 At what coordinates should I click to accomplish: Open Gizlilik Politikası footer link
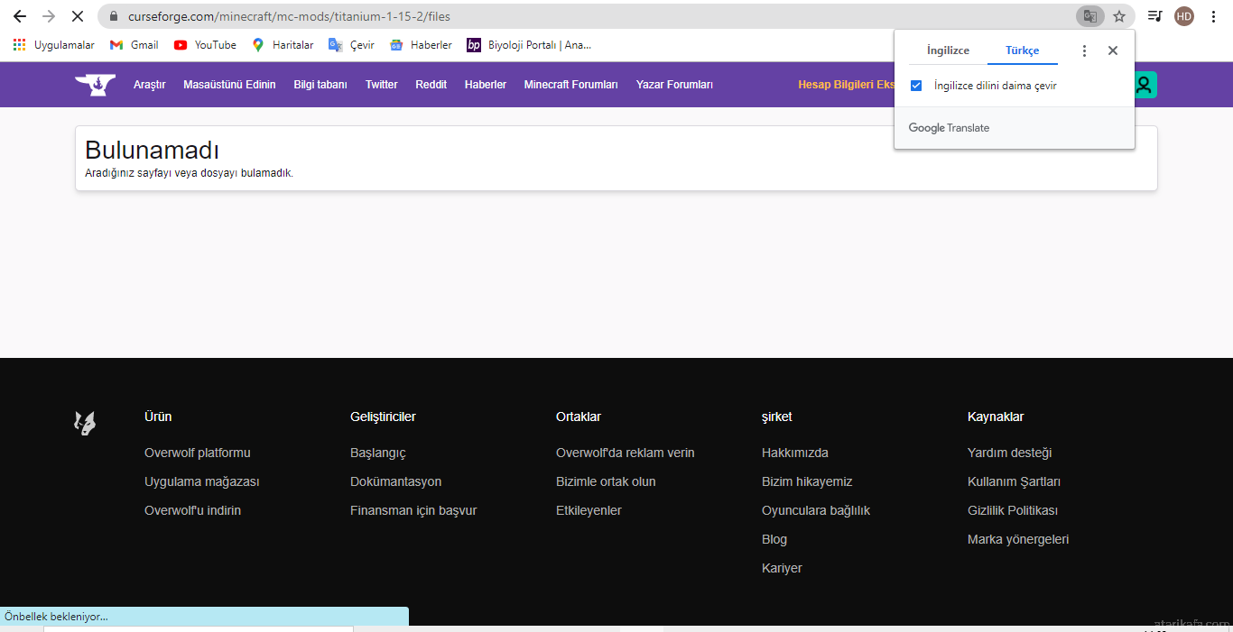point(1013,510)
